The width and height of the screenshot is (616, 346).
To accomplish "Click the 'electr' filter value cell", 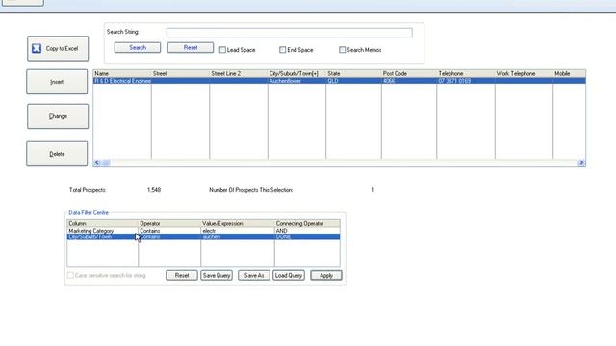I will 238,231.
